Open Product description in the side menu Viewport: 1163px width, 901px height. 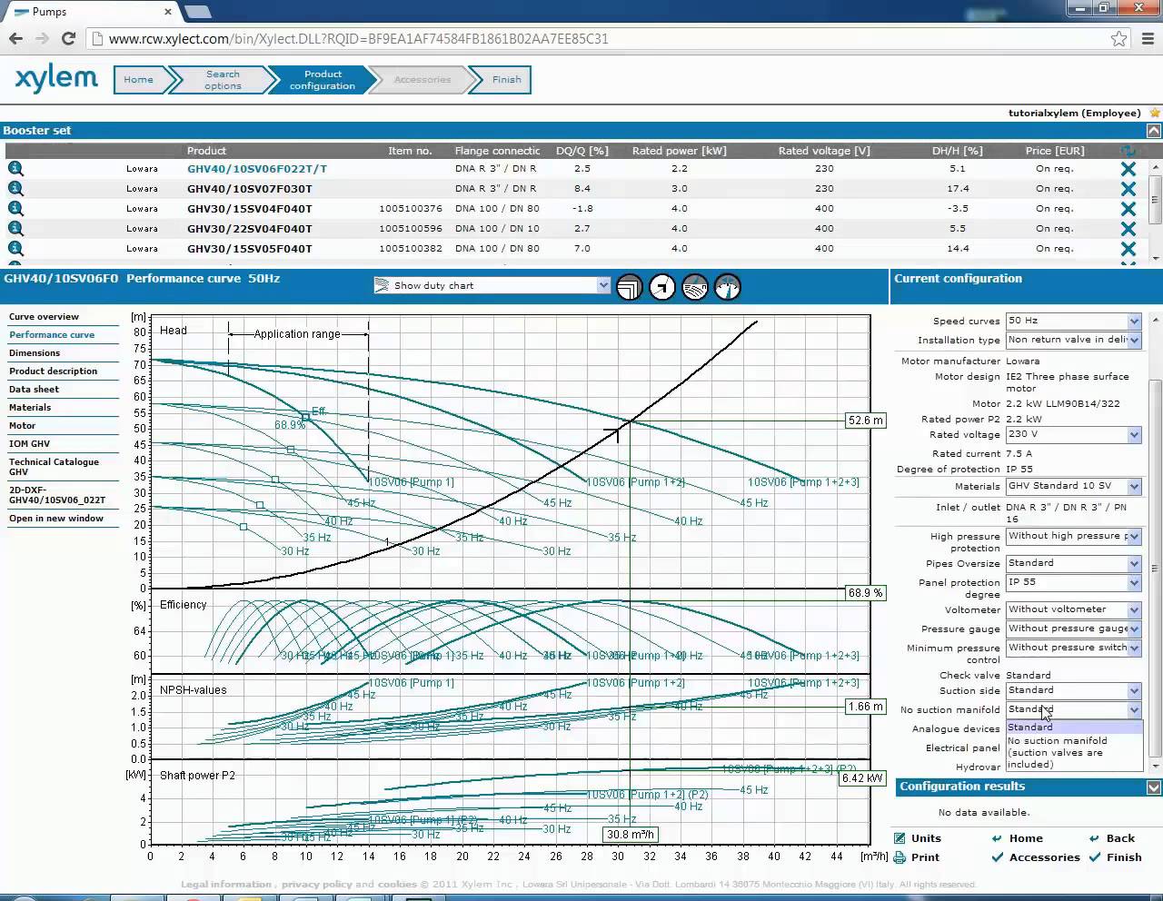pyautogui.click(x=53, y=371)
